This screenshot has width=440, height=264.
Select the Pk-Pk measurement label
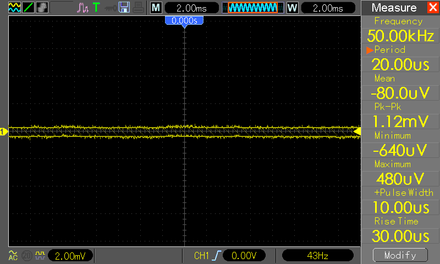[x=388, y=107]
